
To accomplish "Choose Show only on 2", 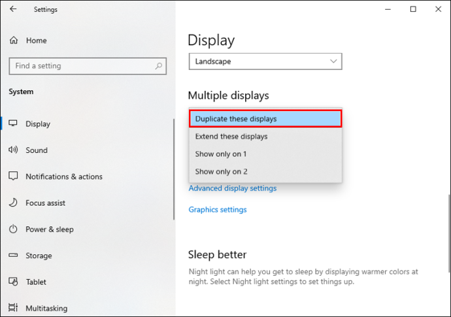I will pos(265,171).
